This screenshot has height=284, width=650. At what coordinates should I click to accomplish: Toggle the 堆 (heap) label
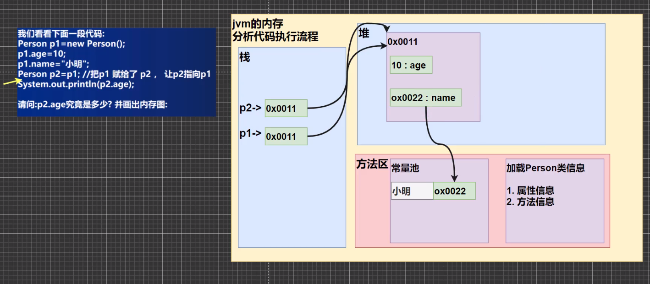(x=364, y=33)
